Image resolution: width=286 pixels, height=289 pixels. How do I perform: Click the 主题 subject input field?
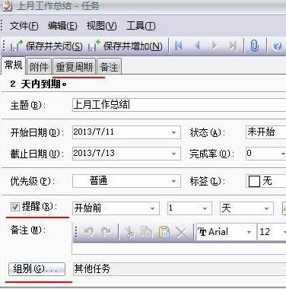click(179, 105)
